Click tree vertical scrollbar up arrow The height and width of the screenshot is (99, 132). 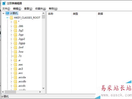pyautogui.click(x=43, y=13)
